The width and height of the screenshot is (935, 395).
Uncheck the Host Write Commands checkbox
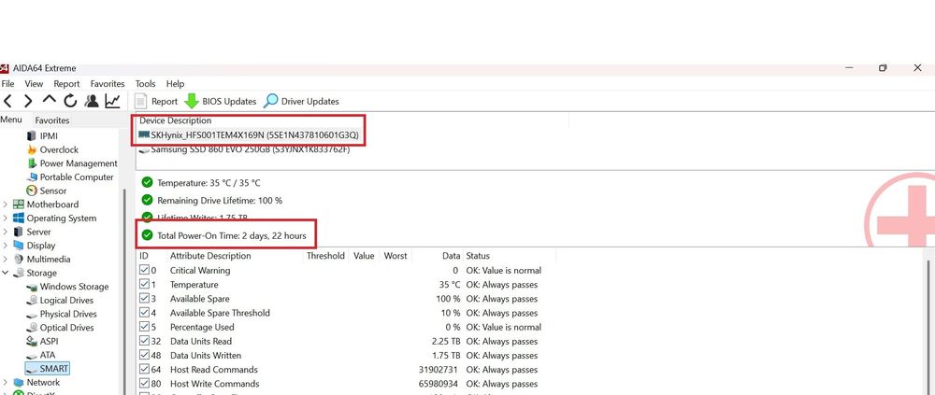(144, 384)
